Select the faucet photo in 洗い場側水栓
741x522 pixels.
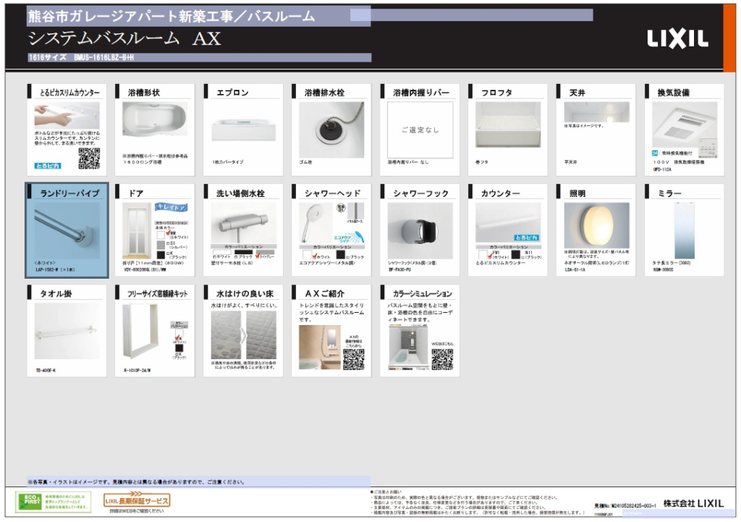[x=243, y=223]
